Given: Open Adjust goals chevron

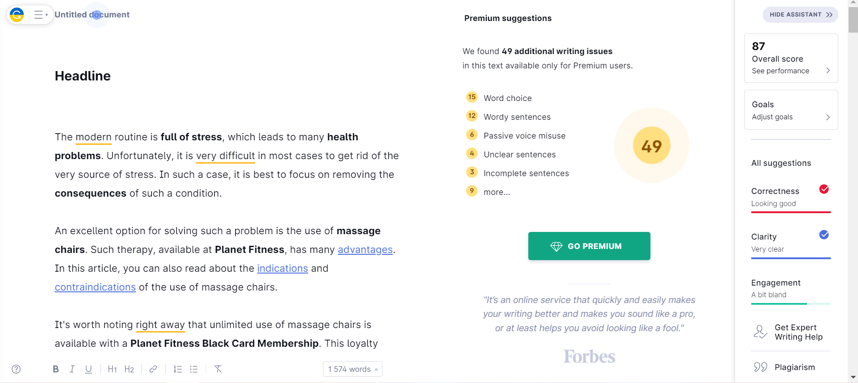Looking at the screenshot, I should [x=828, y=117].
